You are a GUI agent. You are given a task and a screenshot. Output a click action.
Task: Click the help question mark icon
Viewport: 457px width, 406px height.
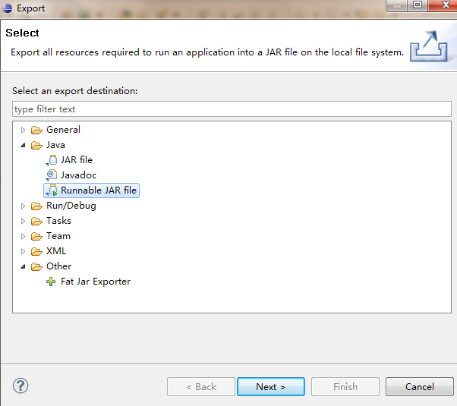20,386
